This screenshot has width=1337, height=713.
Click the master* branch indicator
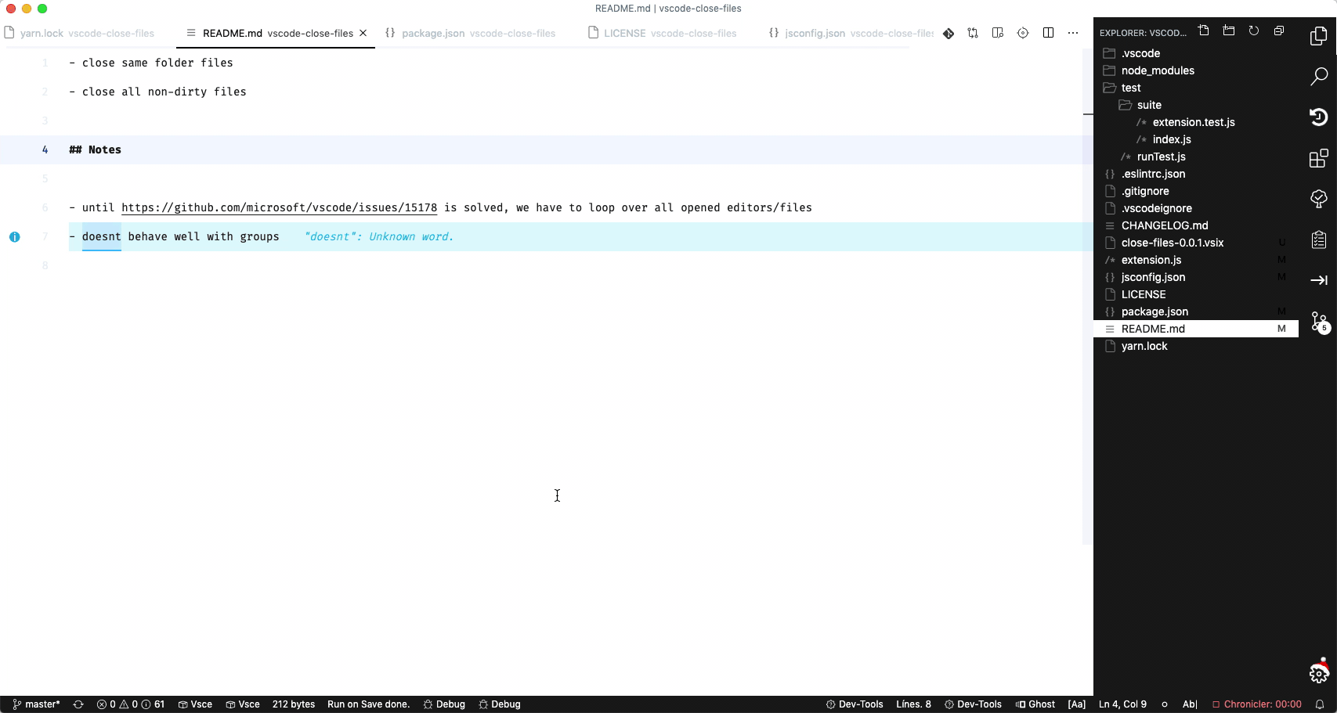coord(37,704)
